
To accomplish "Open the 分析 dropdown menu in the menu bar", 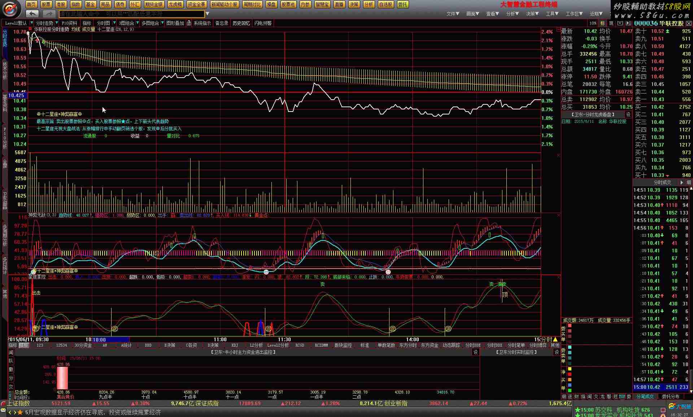I will pyautogui.click(x=512, y=14).
